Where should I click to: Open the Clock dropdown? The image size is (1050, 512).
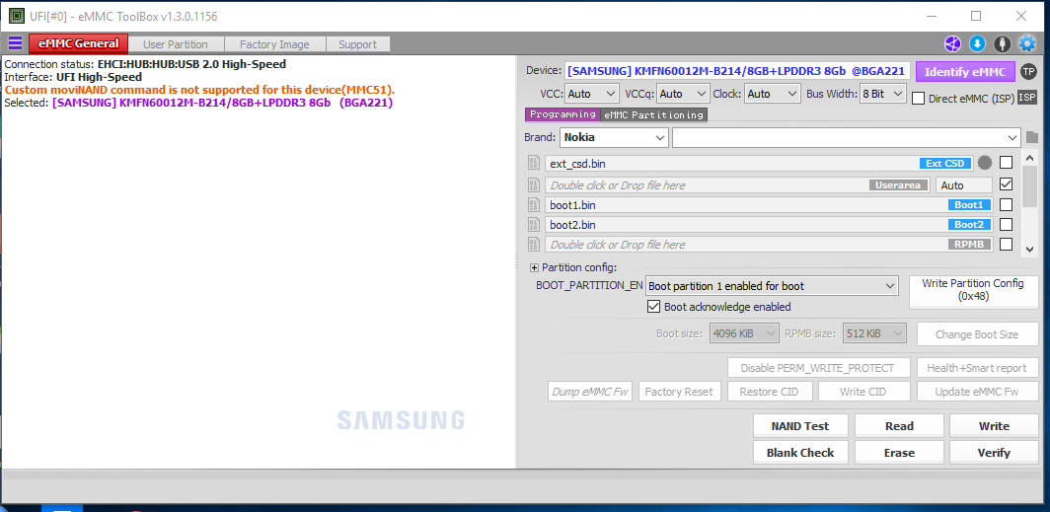coord(773,94)
